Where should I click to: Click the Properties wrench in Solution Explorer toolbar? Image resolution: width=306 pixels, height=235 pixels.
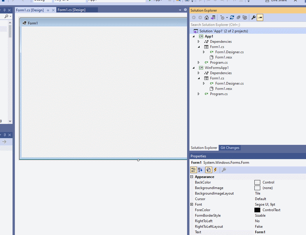coord(253,17)
